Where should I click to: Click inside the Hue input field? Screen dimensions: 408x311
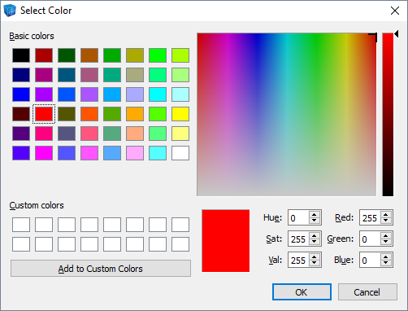298,217
